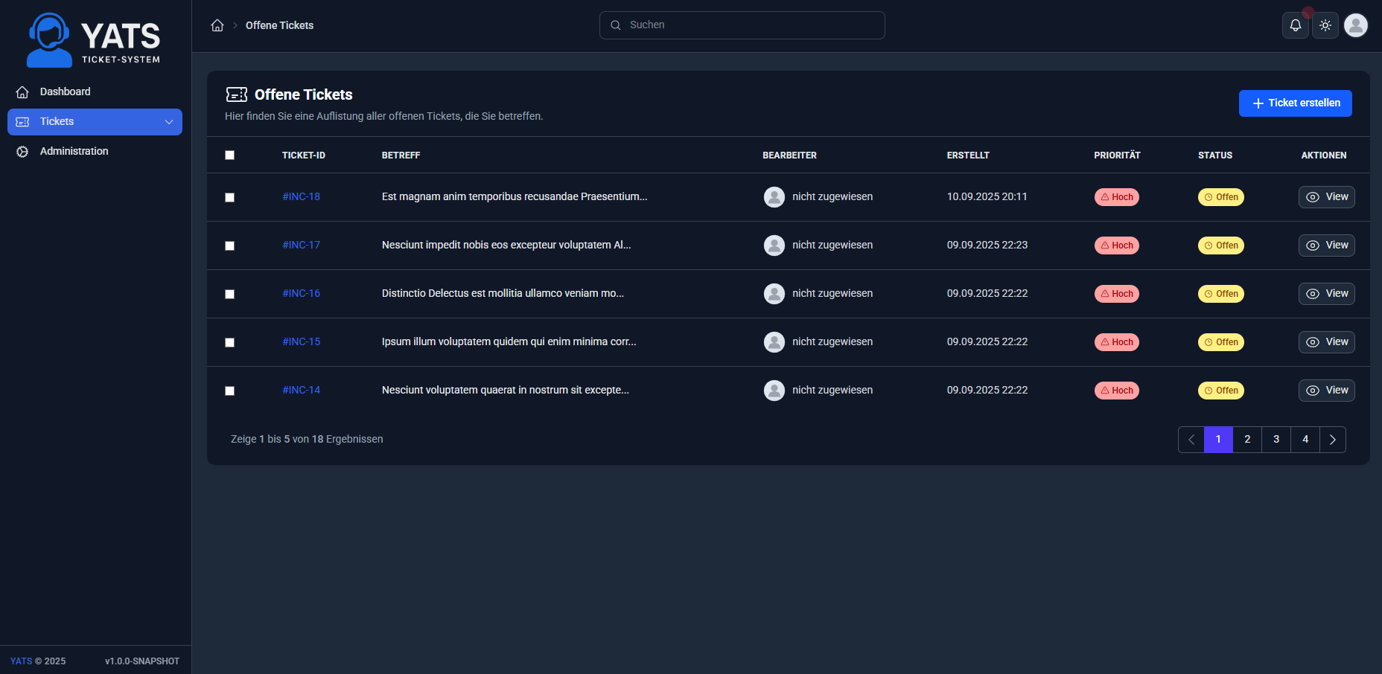Screen dimensions: 1382x674
Task: Open ticket #INC-17 via its link
Action: [x=301, y=245]
